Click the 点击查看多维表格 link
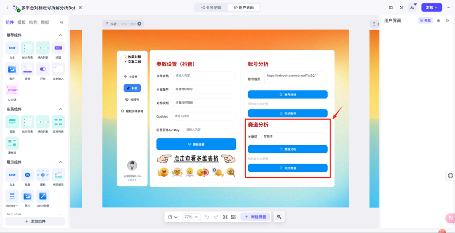This screenshot has height=233, width=455. point(196,159)
